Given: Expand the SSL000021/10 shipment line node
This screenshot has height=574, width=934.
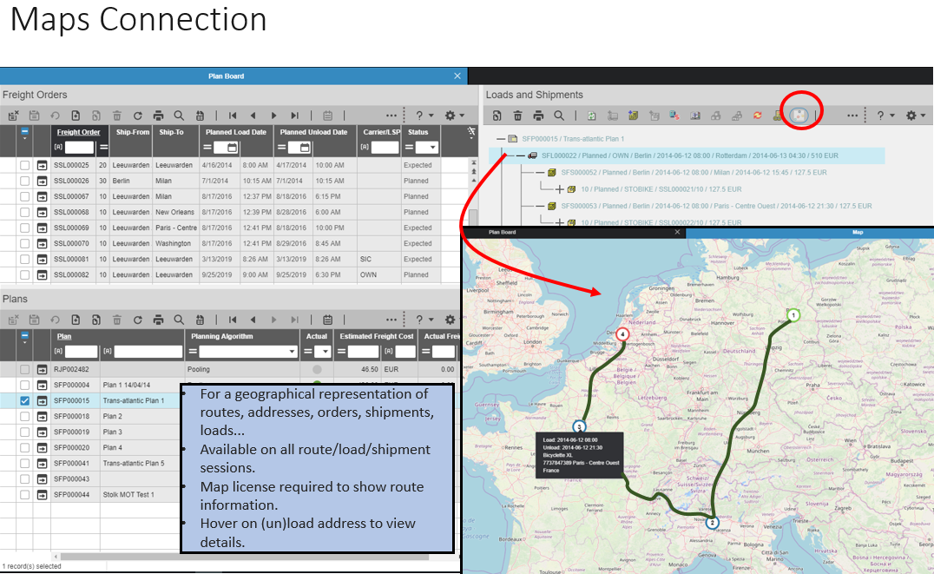Looking at the screenshot, I should click(x=559, y=189).
